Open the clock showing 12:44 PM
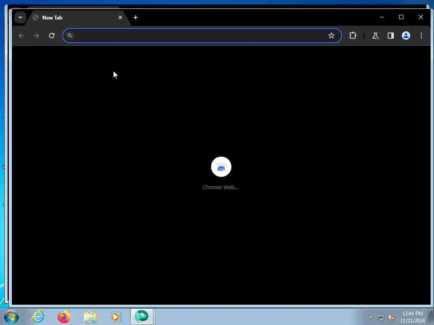Screen dimensions: 434x325 pyautogui.click(x=412, y=317)
